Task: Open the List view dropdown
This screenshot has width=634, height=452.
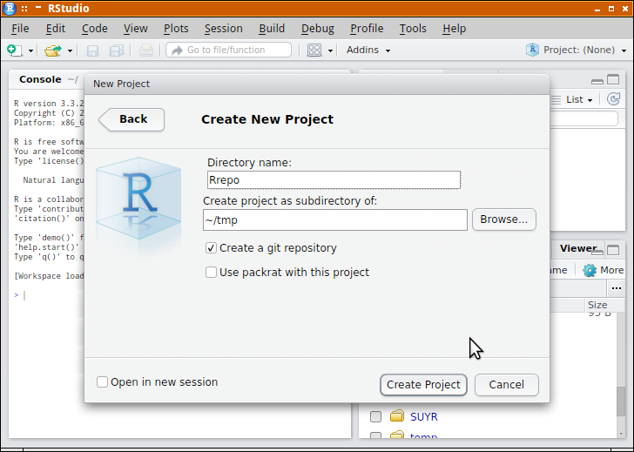Action: pyautogui.click(x=579, y=99)
